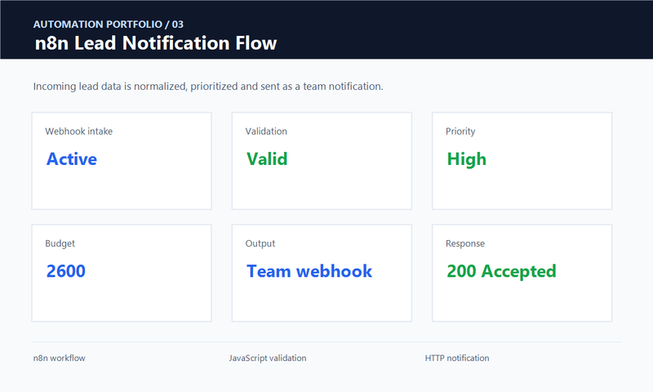Click the description sentence about incoming lead data
653x392 pixels.
[208, 87]
